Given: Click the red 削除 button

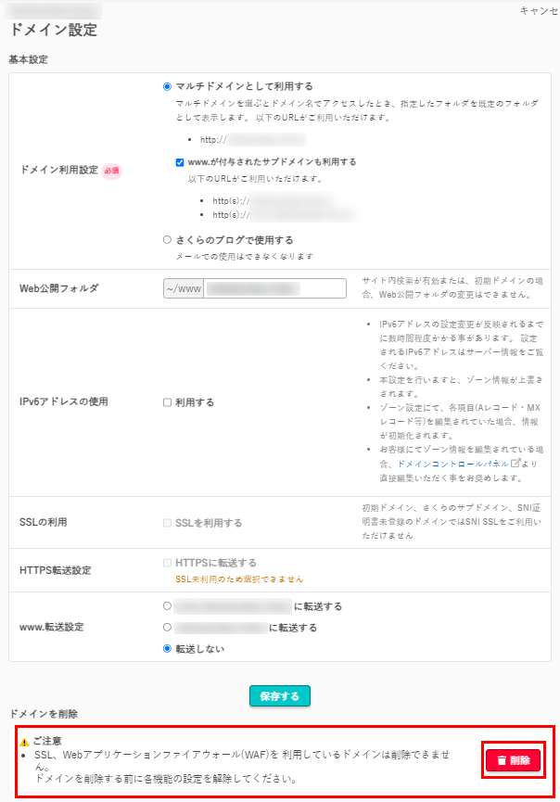Looking at the screenshot, I should (515, 759).
